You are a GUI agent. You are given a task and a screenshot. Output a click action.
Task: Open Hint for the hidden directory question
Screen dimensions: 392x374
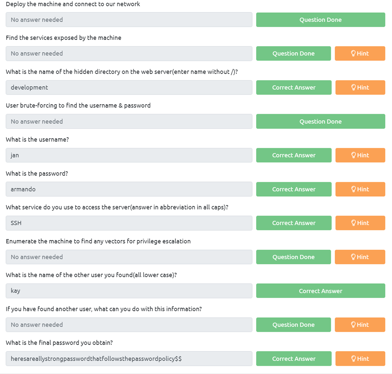point(360,87)
